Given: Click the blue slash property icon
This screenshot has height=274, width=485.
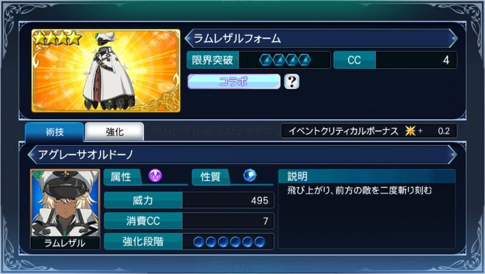Looking at the screenshot, I should [x=250, y=176].
